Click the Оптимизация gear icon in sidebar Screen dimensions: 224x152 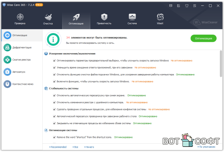click(x=7, y=35)
